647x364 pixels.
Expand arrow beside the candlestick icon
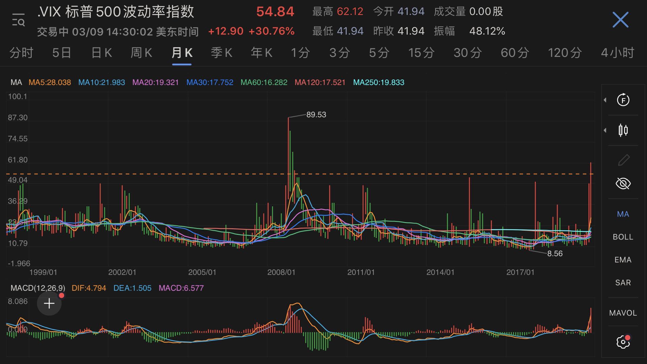(x=605, y=130)
